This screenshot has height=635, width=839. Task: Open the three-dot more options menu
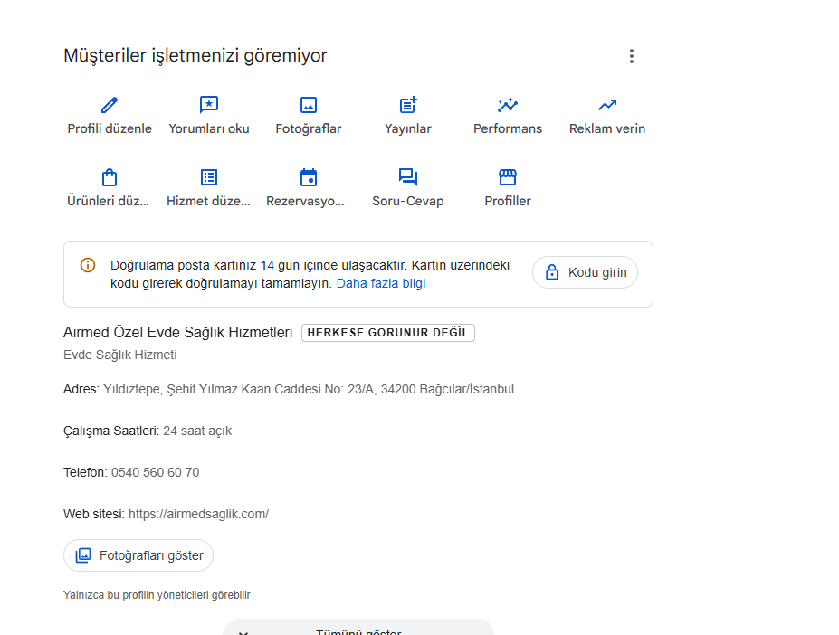pyautogui.click(x=632, y=56)
